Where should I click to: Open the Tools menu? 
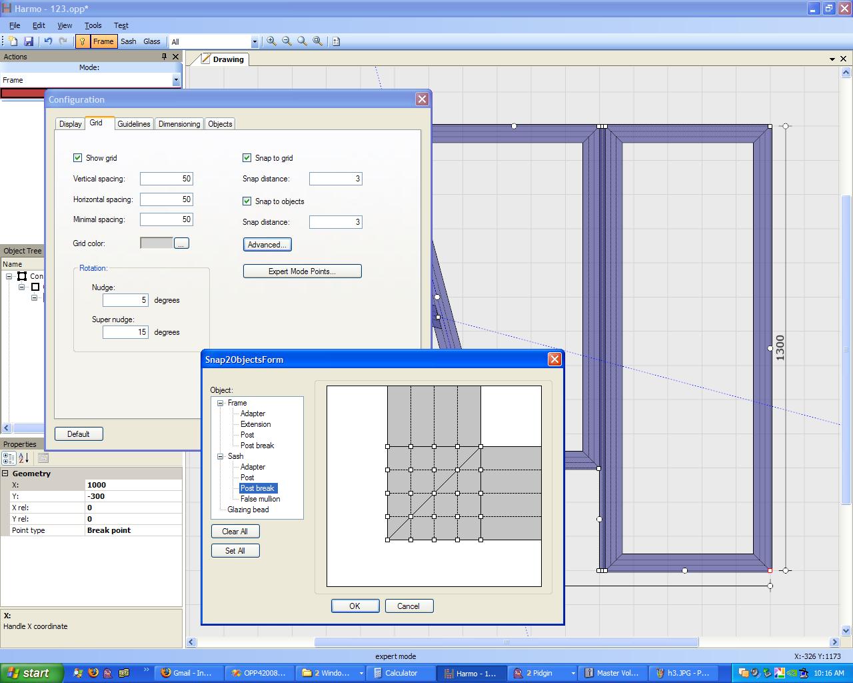click(x=93, y=25)
